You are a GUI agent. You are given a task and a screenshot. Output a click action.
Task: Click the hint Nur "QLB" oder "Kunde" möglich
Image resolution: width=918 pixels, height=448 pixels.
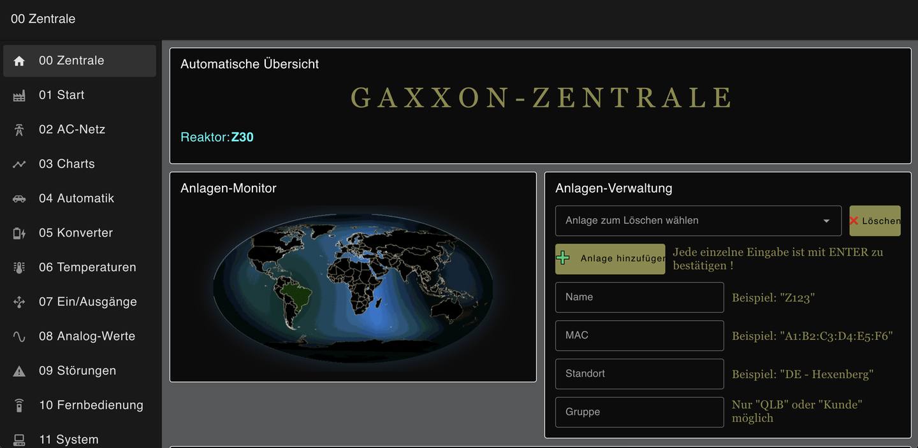tap(797, 411)
